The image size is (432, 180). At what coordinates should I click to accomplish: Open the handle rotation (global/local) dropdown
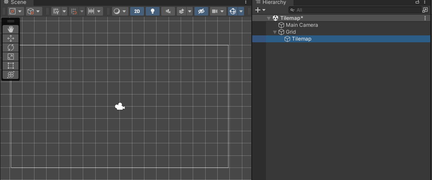[x=34, y=11]
